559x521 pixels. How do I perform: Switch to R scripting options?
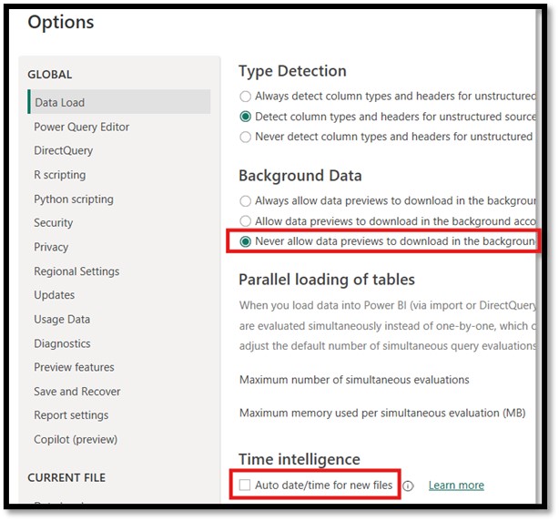coord(59,175)
